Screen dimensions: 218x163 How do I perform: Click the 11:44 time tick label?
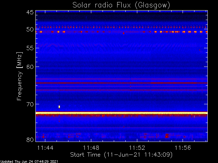pos(45,148)
